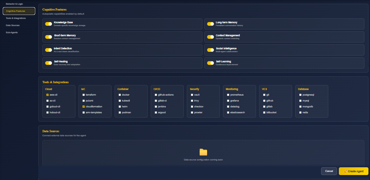Click the data source drop area

[203, 154]
